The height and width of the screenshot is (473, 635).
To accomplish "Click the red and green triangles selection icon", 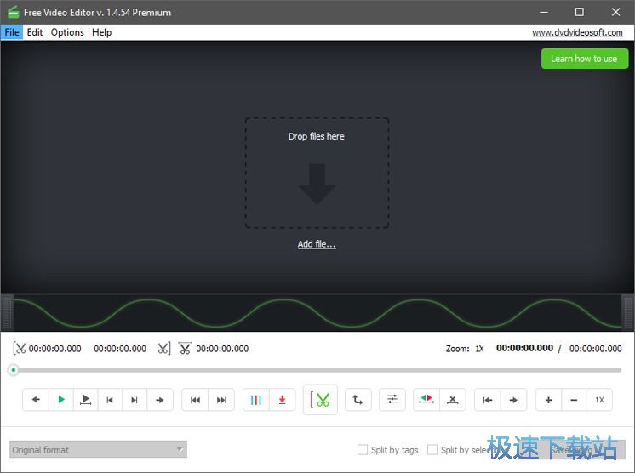I will 426,400.
